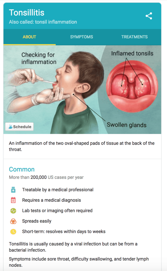
Task: Open the Treatments tab
Action: (x=134, y=37)
